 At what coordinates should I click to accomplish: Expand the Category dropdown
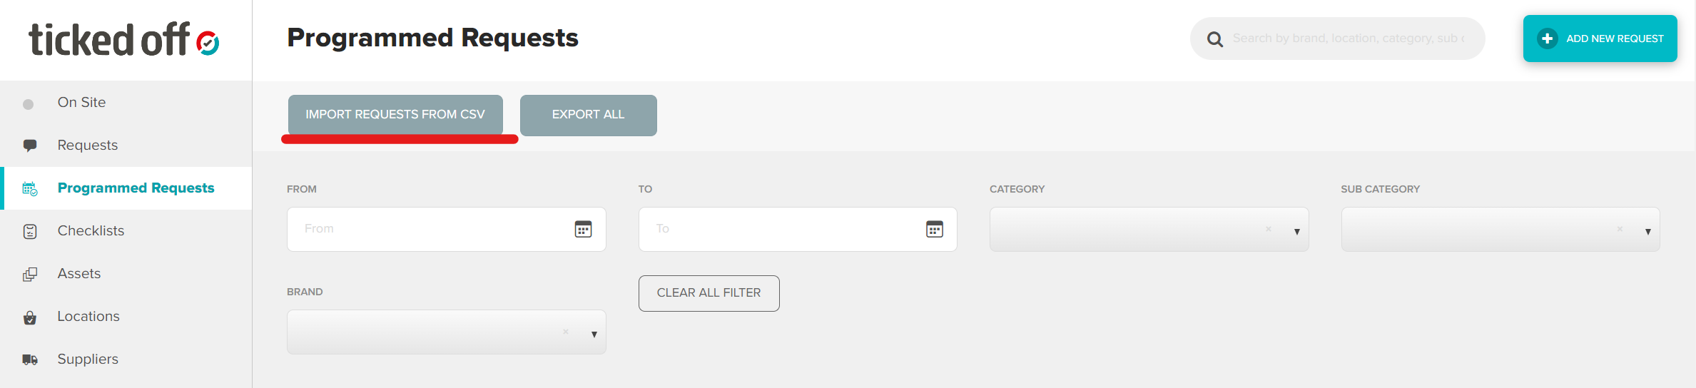[x=1296, y=231]
